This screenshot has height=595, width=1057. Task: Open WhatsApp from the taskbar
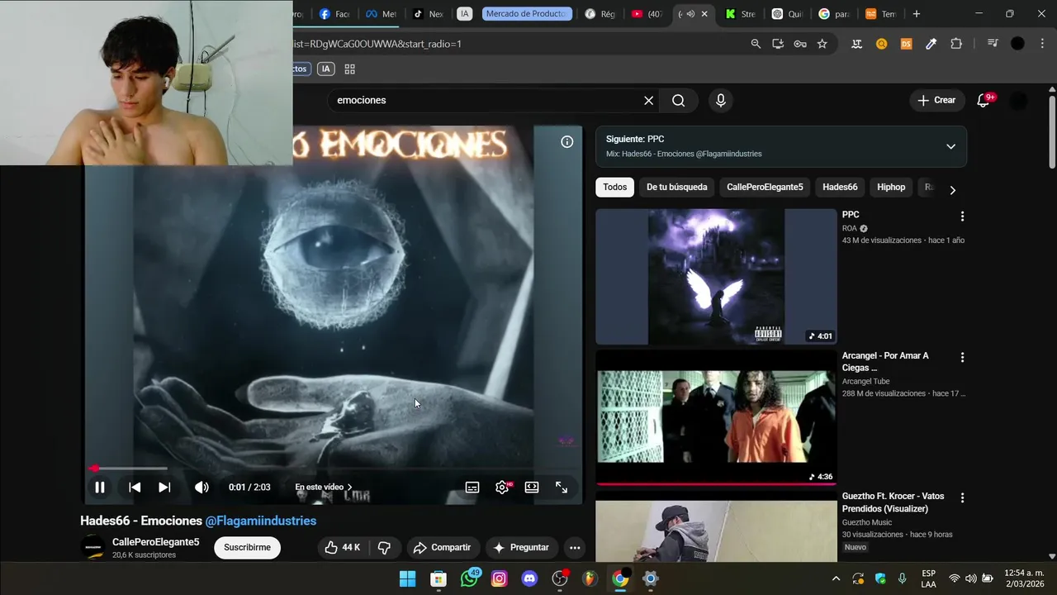click(x=469, y=579)
